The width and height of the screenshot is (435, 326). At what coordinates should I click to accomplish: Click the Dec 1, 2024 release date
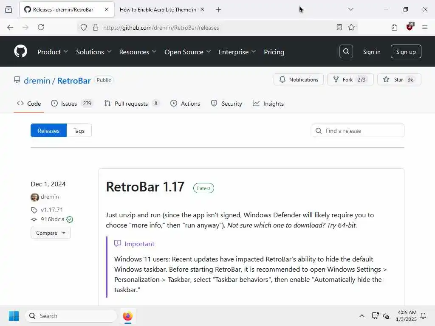tap(48, 184)
